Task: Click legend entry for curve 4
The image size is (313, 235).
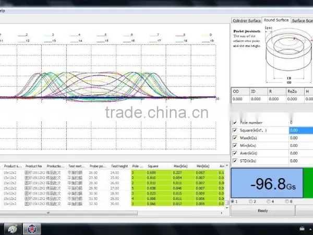Action: pos(75,35)
